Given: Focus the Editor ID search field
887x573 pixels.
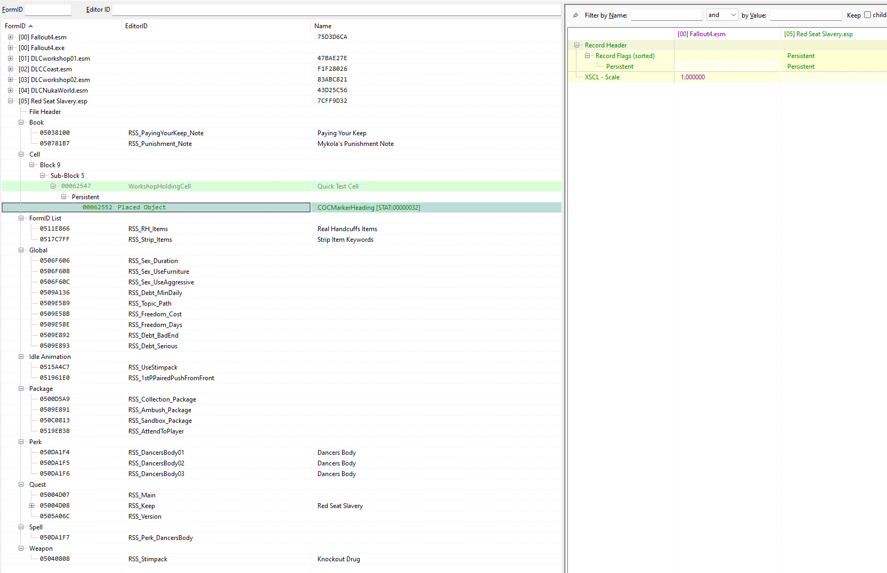Looking at the screenshot, I should [x=336, y=10].
